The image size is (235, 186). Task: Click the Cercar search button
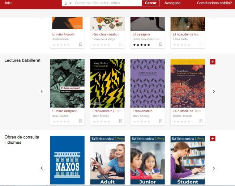[x=151, y=3]
